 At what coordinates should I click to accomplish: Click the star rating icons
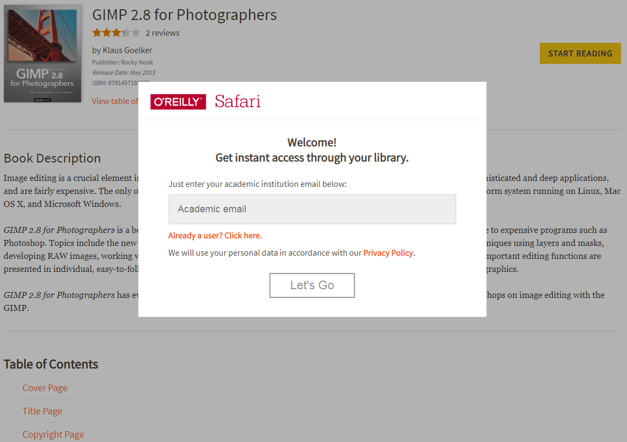[116, 33]
